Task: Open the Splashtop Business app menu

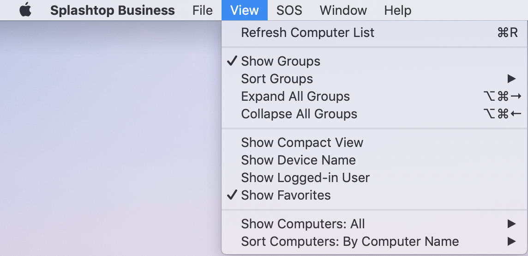Action: 113,10
